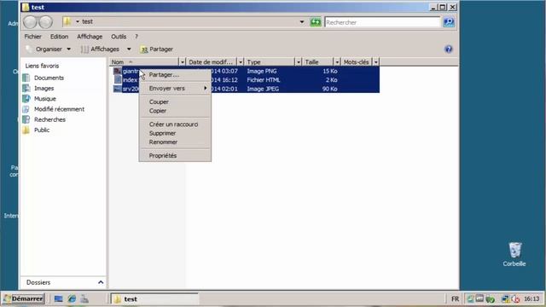This screenshot has height=307, width=546.
Task: Click the Images favorite link icon
Action: (x=26, y=88)
